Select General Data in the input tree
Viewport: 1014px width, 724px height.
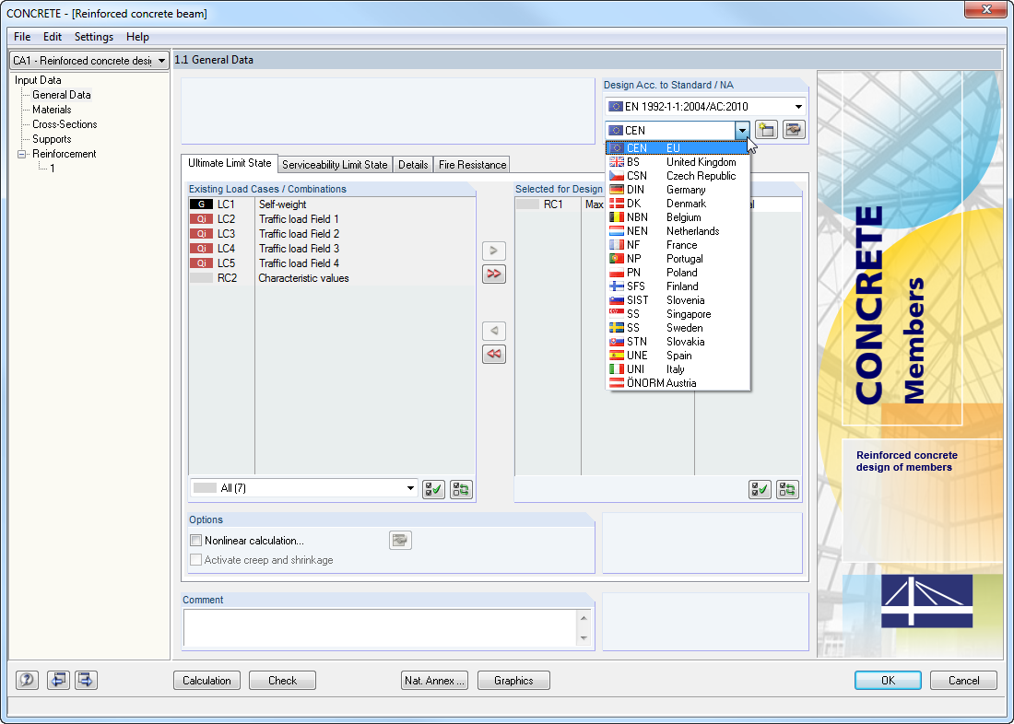tap(62, 94)
